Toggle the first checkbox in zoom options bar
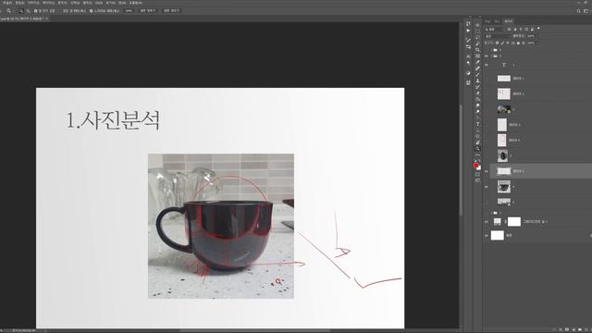 (x=35, y=11)
